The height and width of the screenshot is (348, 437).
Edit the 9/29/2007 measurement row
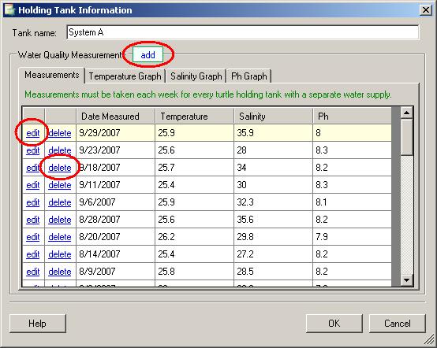point(33,133)
